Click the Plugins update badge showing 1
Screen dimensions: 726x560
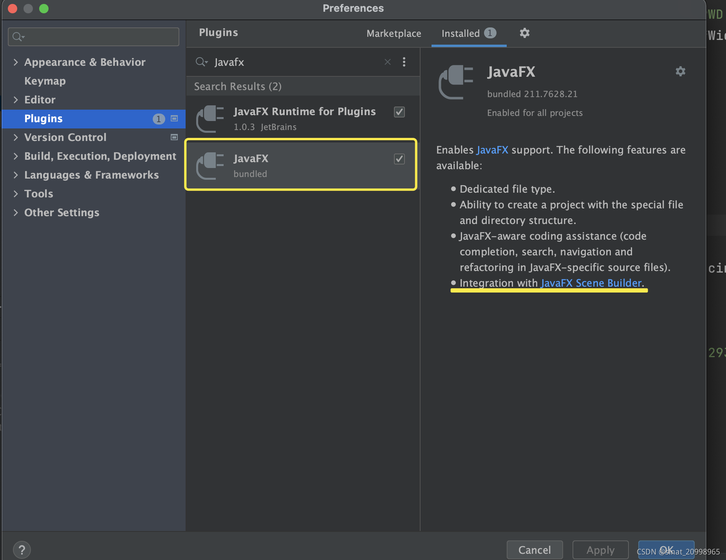tap(159, 119)
